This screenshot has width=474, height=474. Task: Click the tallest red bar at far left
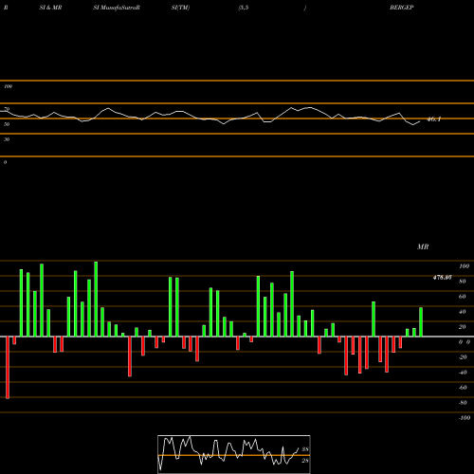pyautogui.click(x=8, y=367)
